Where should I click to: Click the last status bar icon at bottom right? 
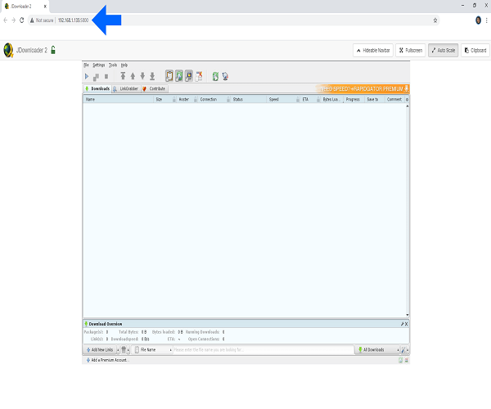[407, 360]
